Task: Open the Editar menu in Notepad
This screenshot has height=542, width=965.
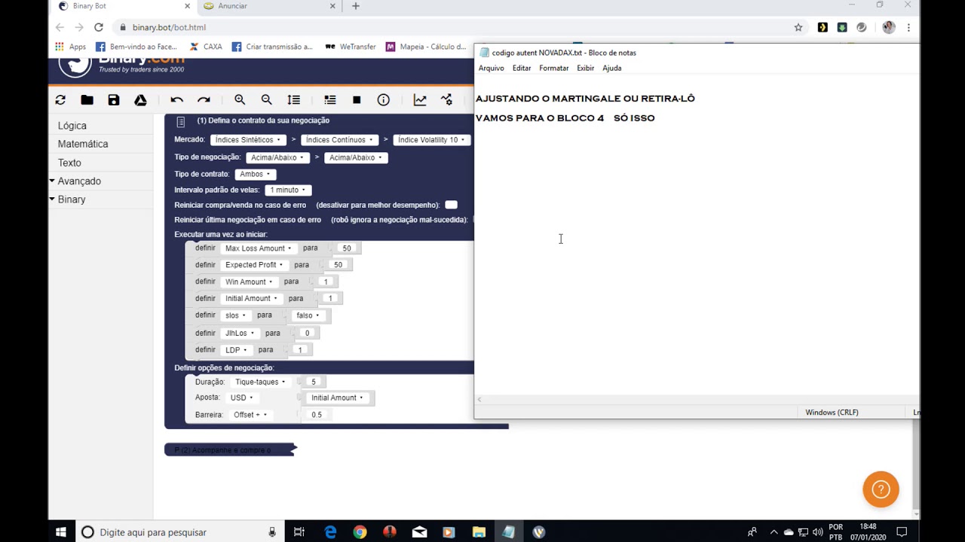Action: 522,68
